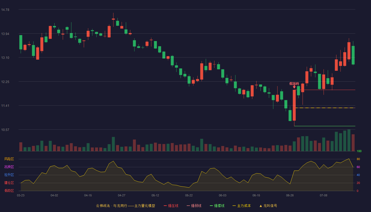Click the 04-02 date label
This screenshot has height=212, width=371.
pyautogui.click(x=54, y=195)
